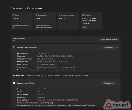Click the Перо и сенсорный ввод value
This screenshot has width=132, height=110.
point(63,70)
